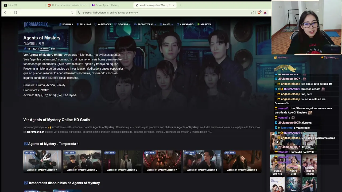Open the Duang With You poster
The width and height of the screenshot is (342, 192).
pyautogui.click(x=277, y=165)
